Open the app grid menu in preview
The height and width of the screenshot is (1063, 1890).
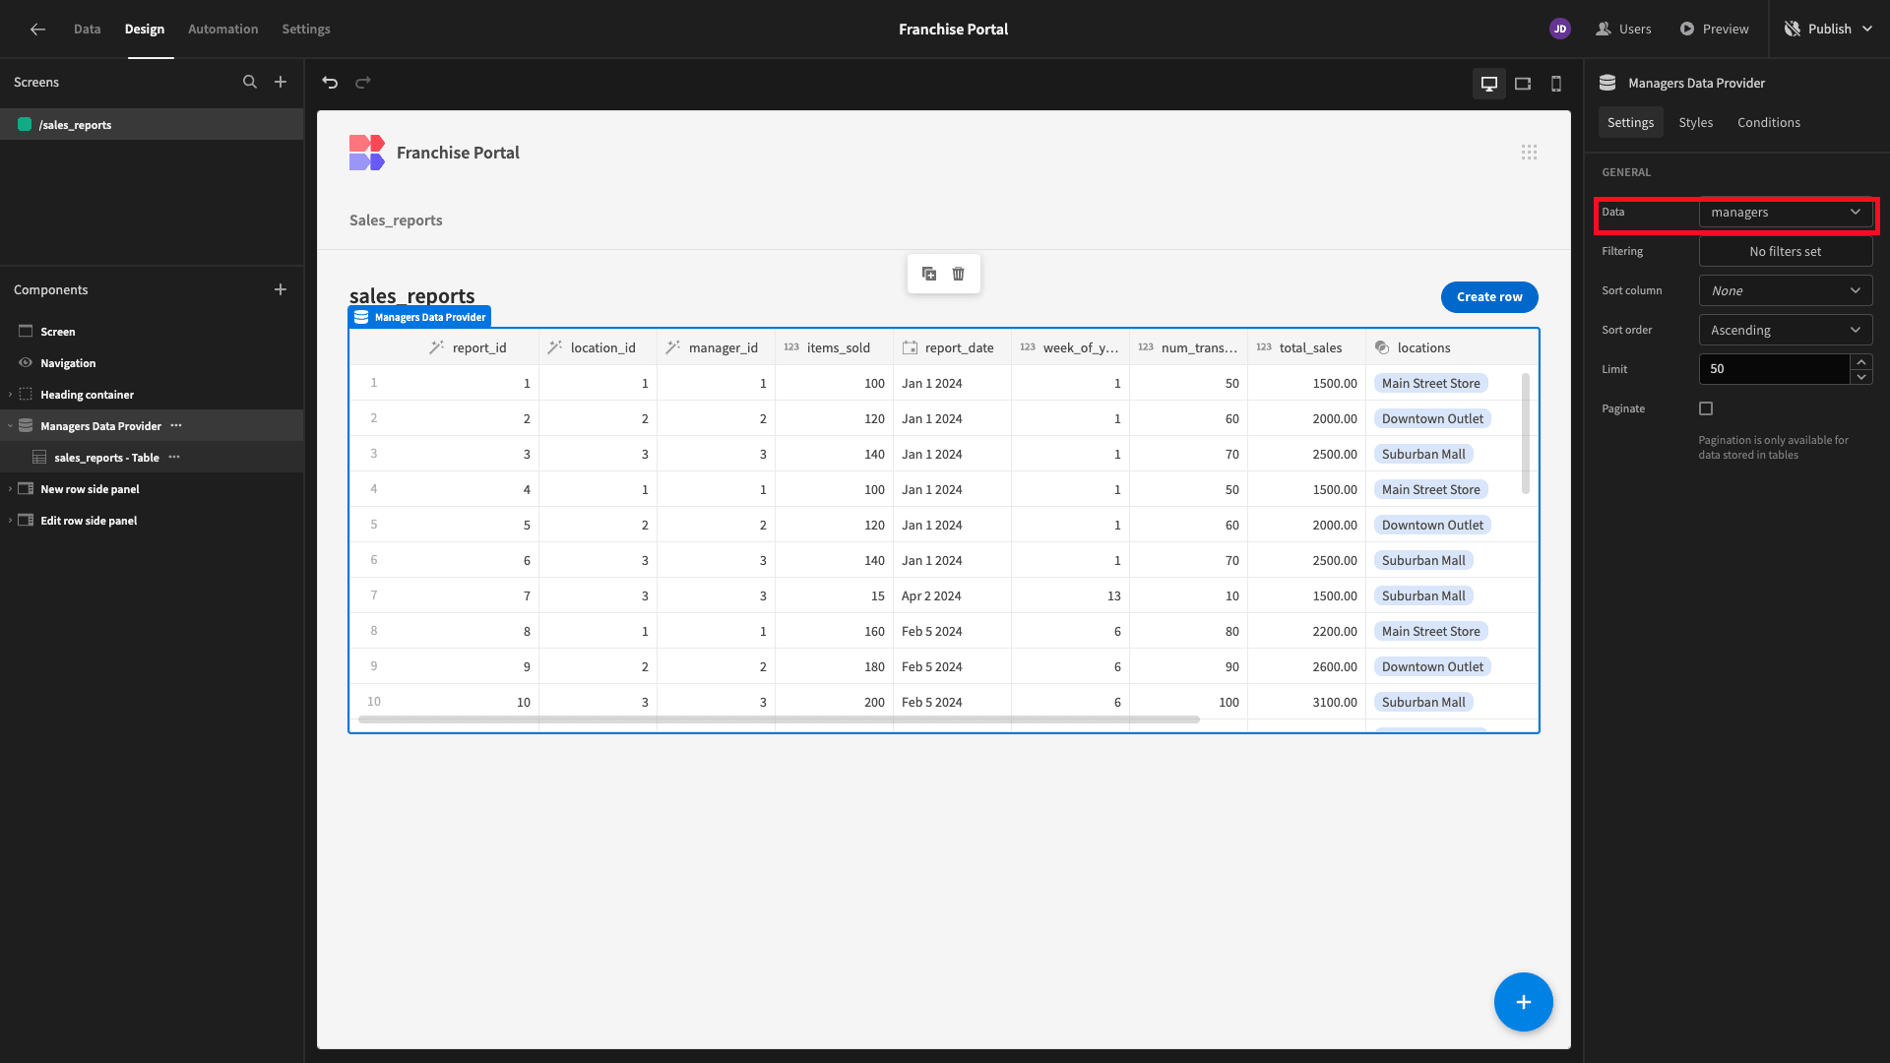(1529, 153)
